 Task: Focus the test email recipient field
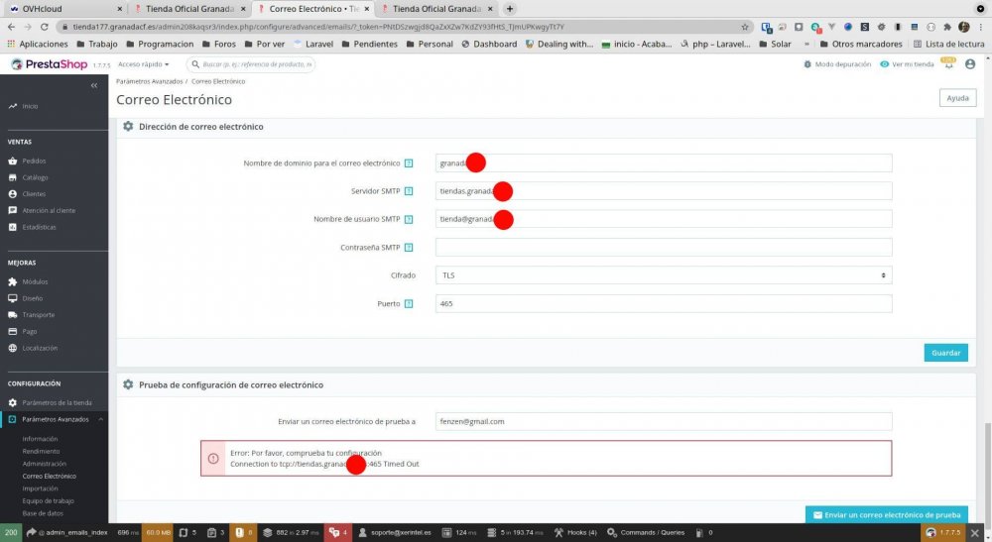(664, 421)
